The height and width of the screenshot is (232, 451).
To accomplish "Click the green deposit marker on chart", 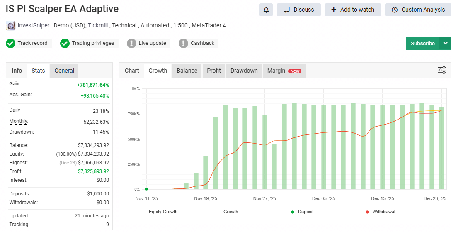I will [147, 189].
